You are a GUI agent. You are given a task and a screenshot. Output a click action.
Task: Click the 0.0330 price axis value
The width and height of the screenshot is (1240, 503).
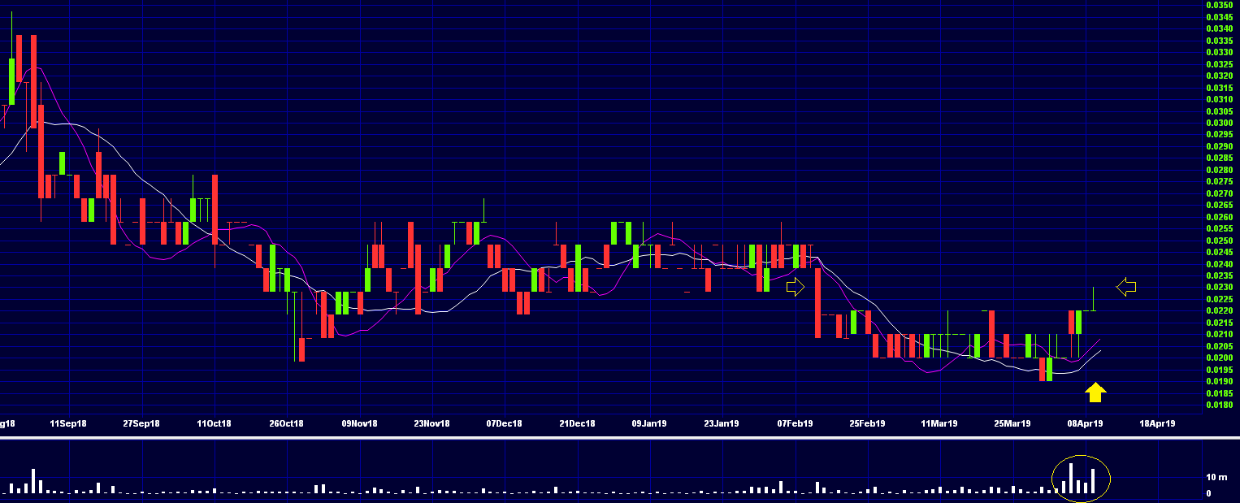(x=1220, y=52)
